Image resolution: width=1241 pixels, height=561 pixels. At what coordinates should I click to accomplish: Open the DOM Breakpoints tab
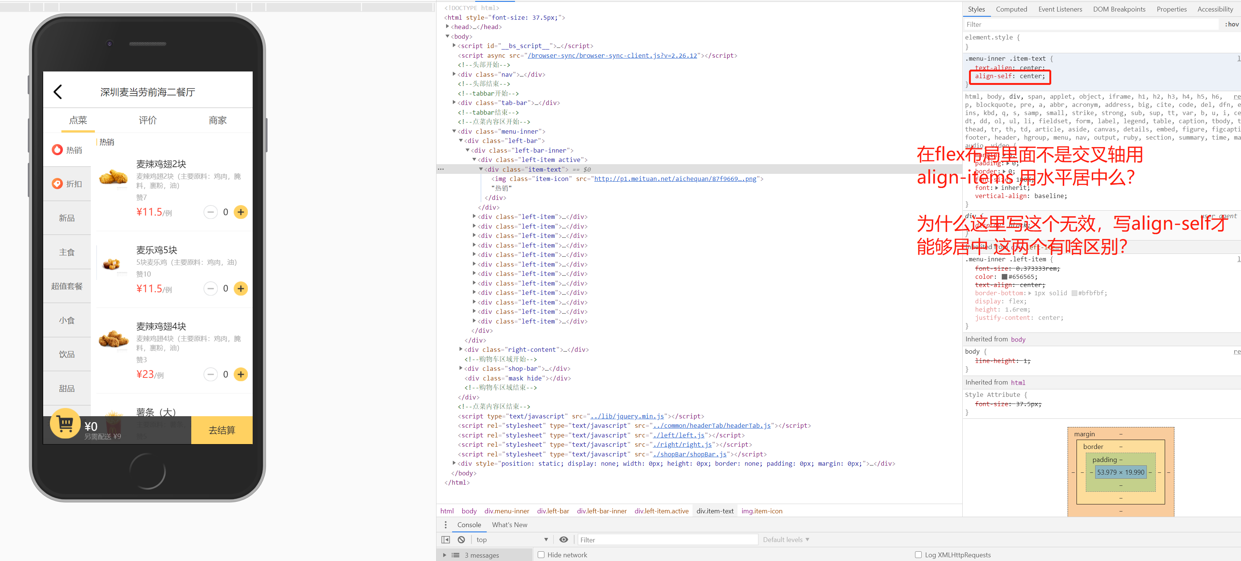pyautogui.click(x=1119, y=9)
